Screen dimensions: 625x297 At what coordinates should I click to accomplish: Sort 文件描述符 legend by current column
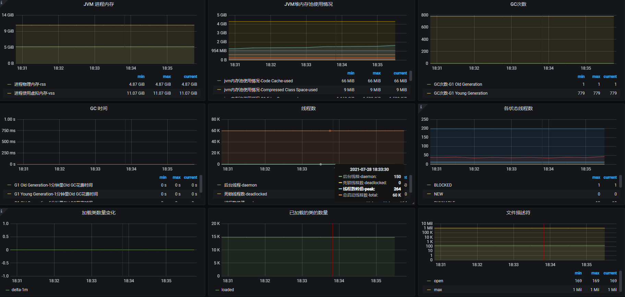[610, 273]
